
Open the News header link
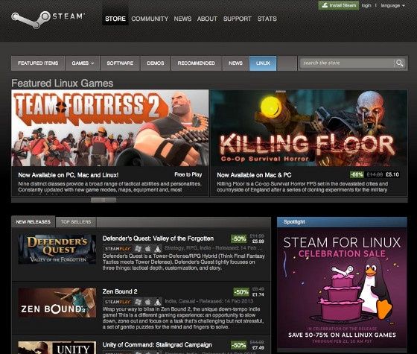coord(182,19)
